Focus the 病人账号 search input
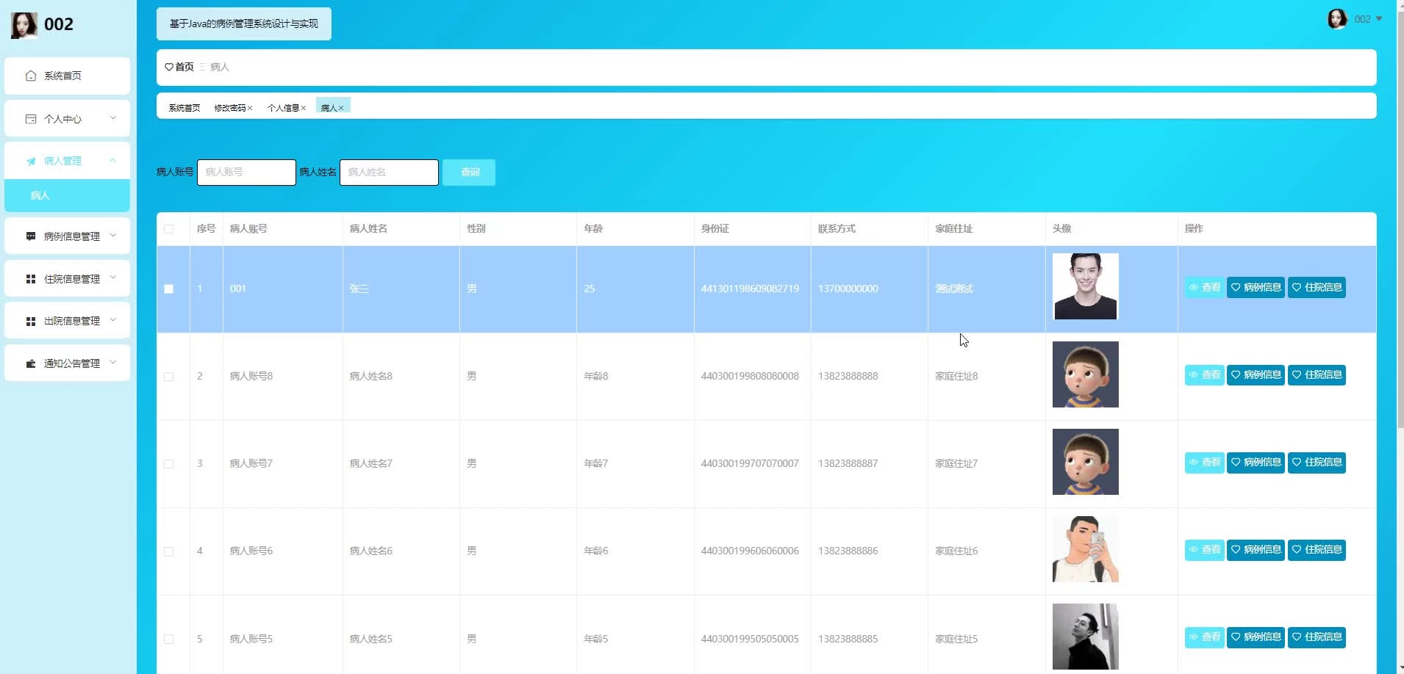The width and height of the screenshot is (1404, 674). coord(246,173)
